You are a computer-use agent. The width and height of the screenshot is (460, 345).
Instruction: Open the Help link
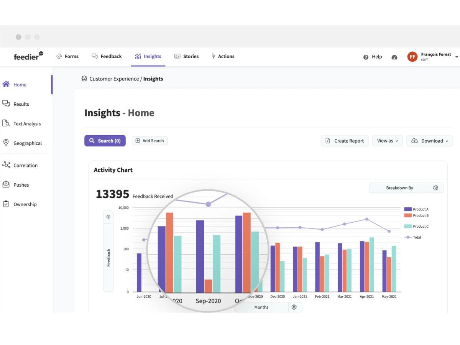coord(377,57)
